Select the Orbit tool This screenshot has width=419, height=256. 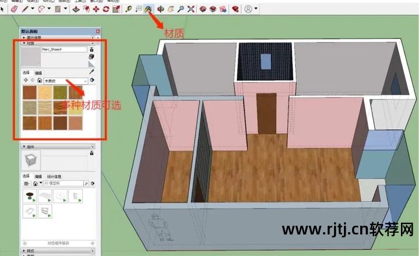(161, 9)
